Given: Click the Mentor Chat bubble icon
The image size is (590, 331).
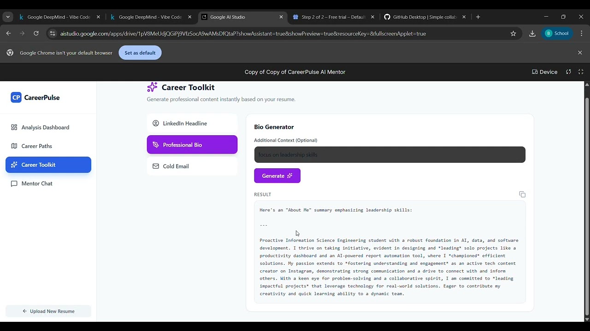Looking at the screenshot, I should [14, 183].
